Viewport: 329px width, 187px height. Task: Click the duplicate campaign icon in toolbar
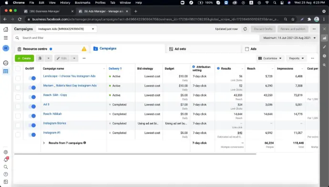coord(40,58)
